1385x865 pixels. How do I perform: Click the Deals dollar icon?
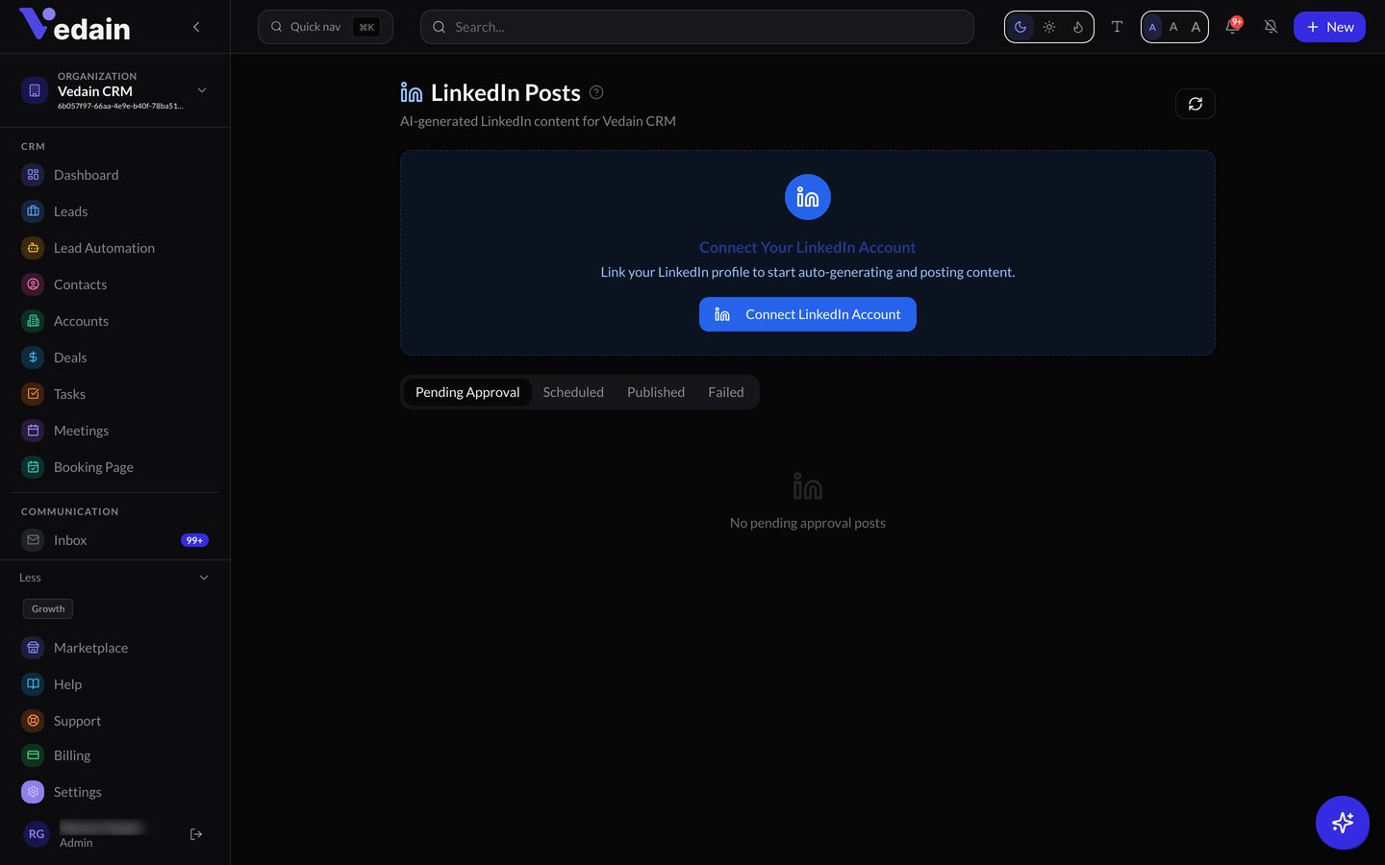coord(33,358)
